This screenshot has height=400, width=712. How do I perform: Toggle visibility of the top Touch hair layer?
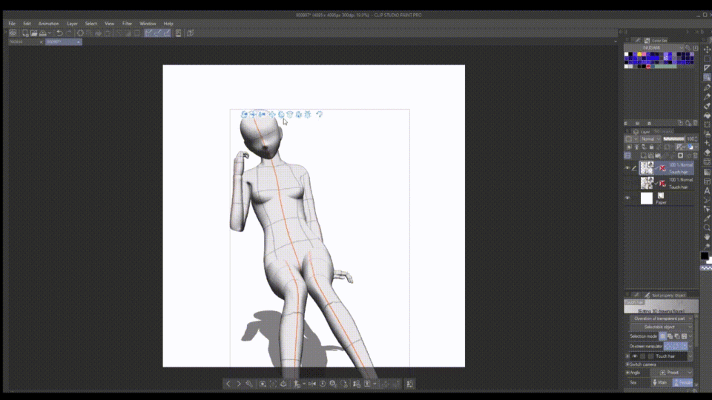[627, 168]
